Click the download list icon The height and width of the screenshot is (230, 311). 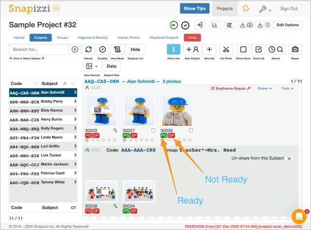[x=263, y=25]
